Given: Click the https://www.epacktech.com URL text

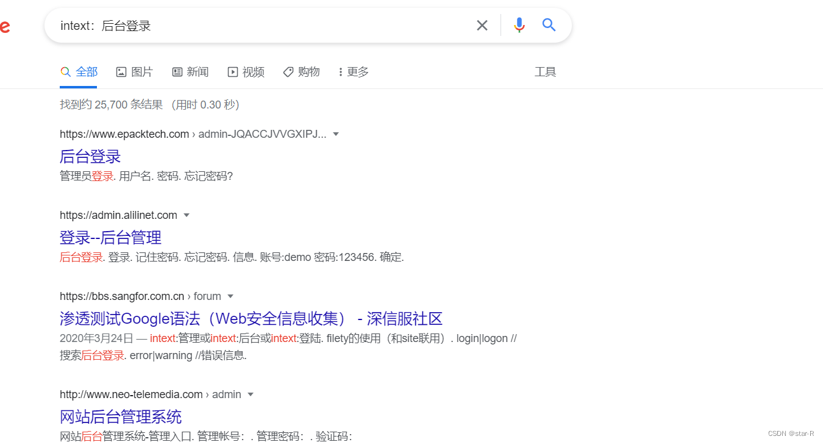Looking at the screenshot, I should coord(124,134).
